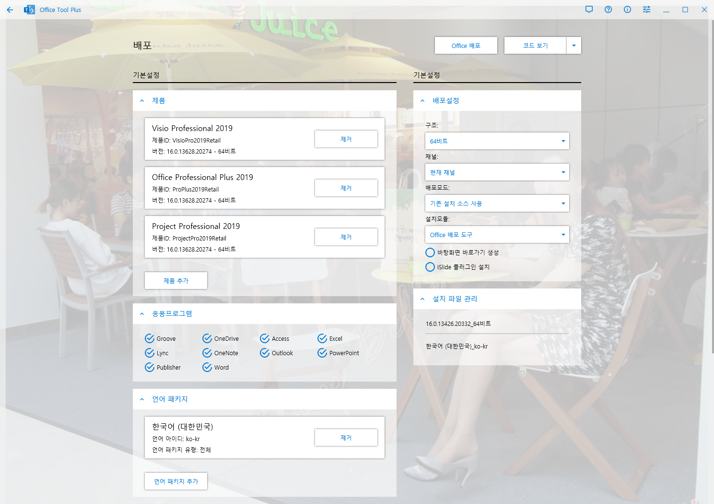Open the feedback chat bubble icon

click(589, 10)
